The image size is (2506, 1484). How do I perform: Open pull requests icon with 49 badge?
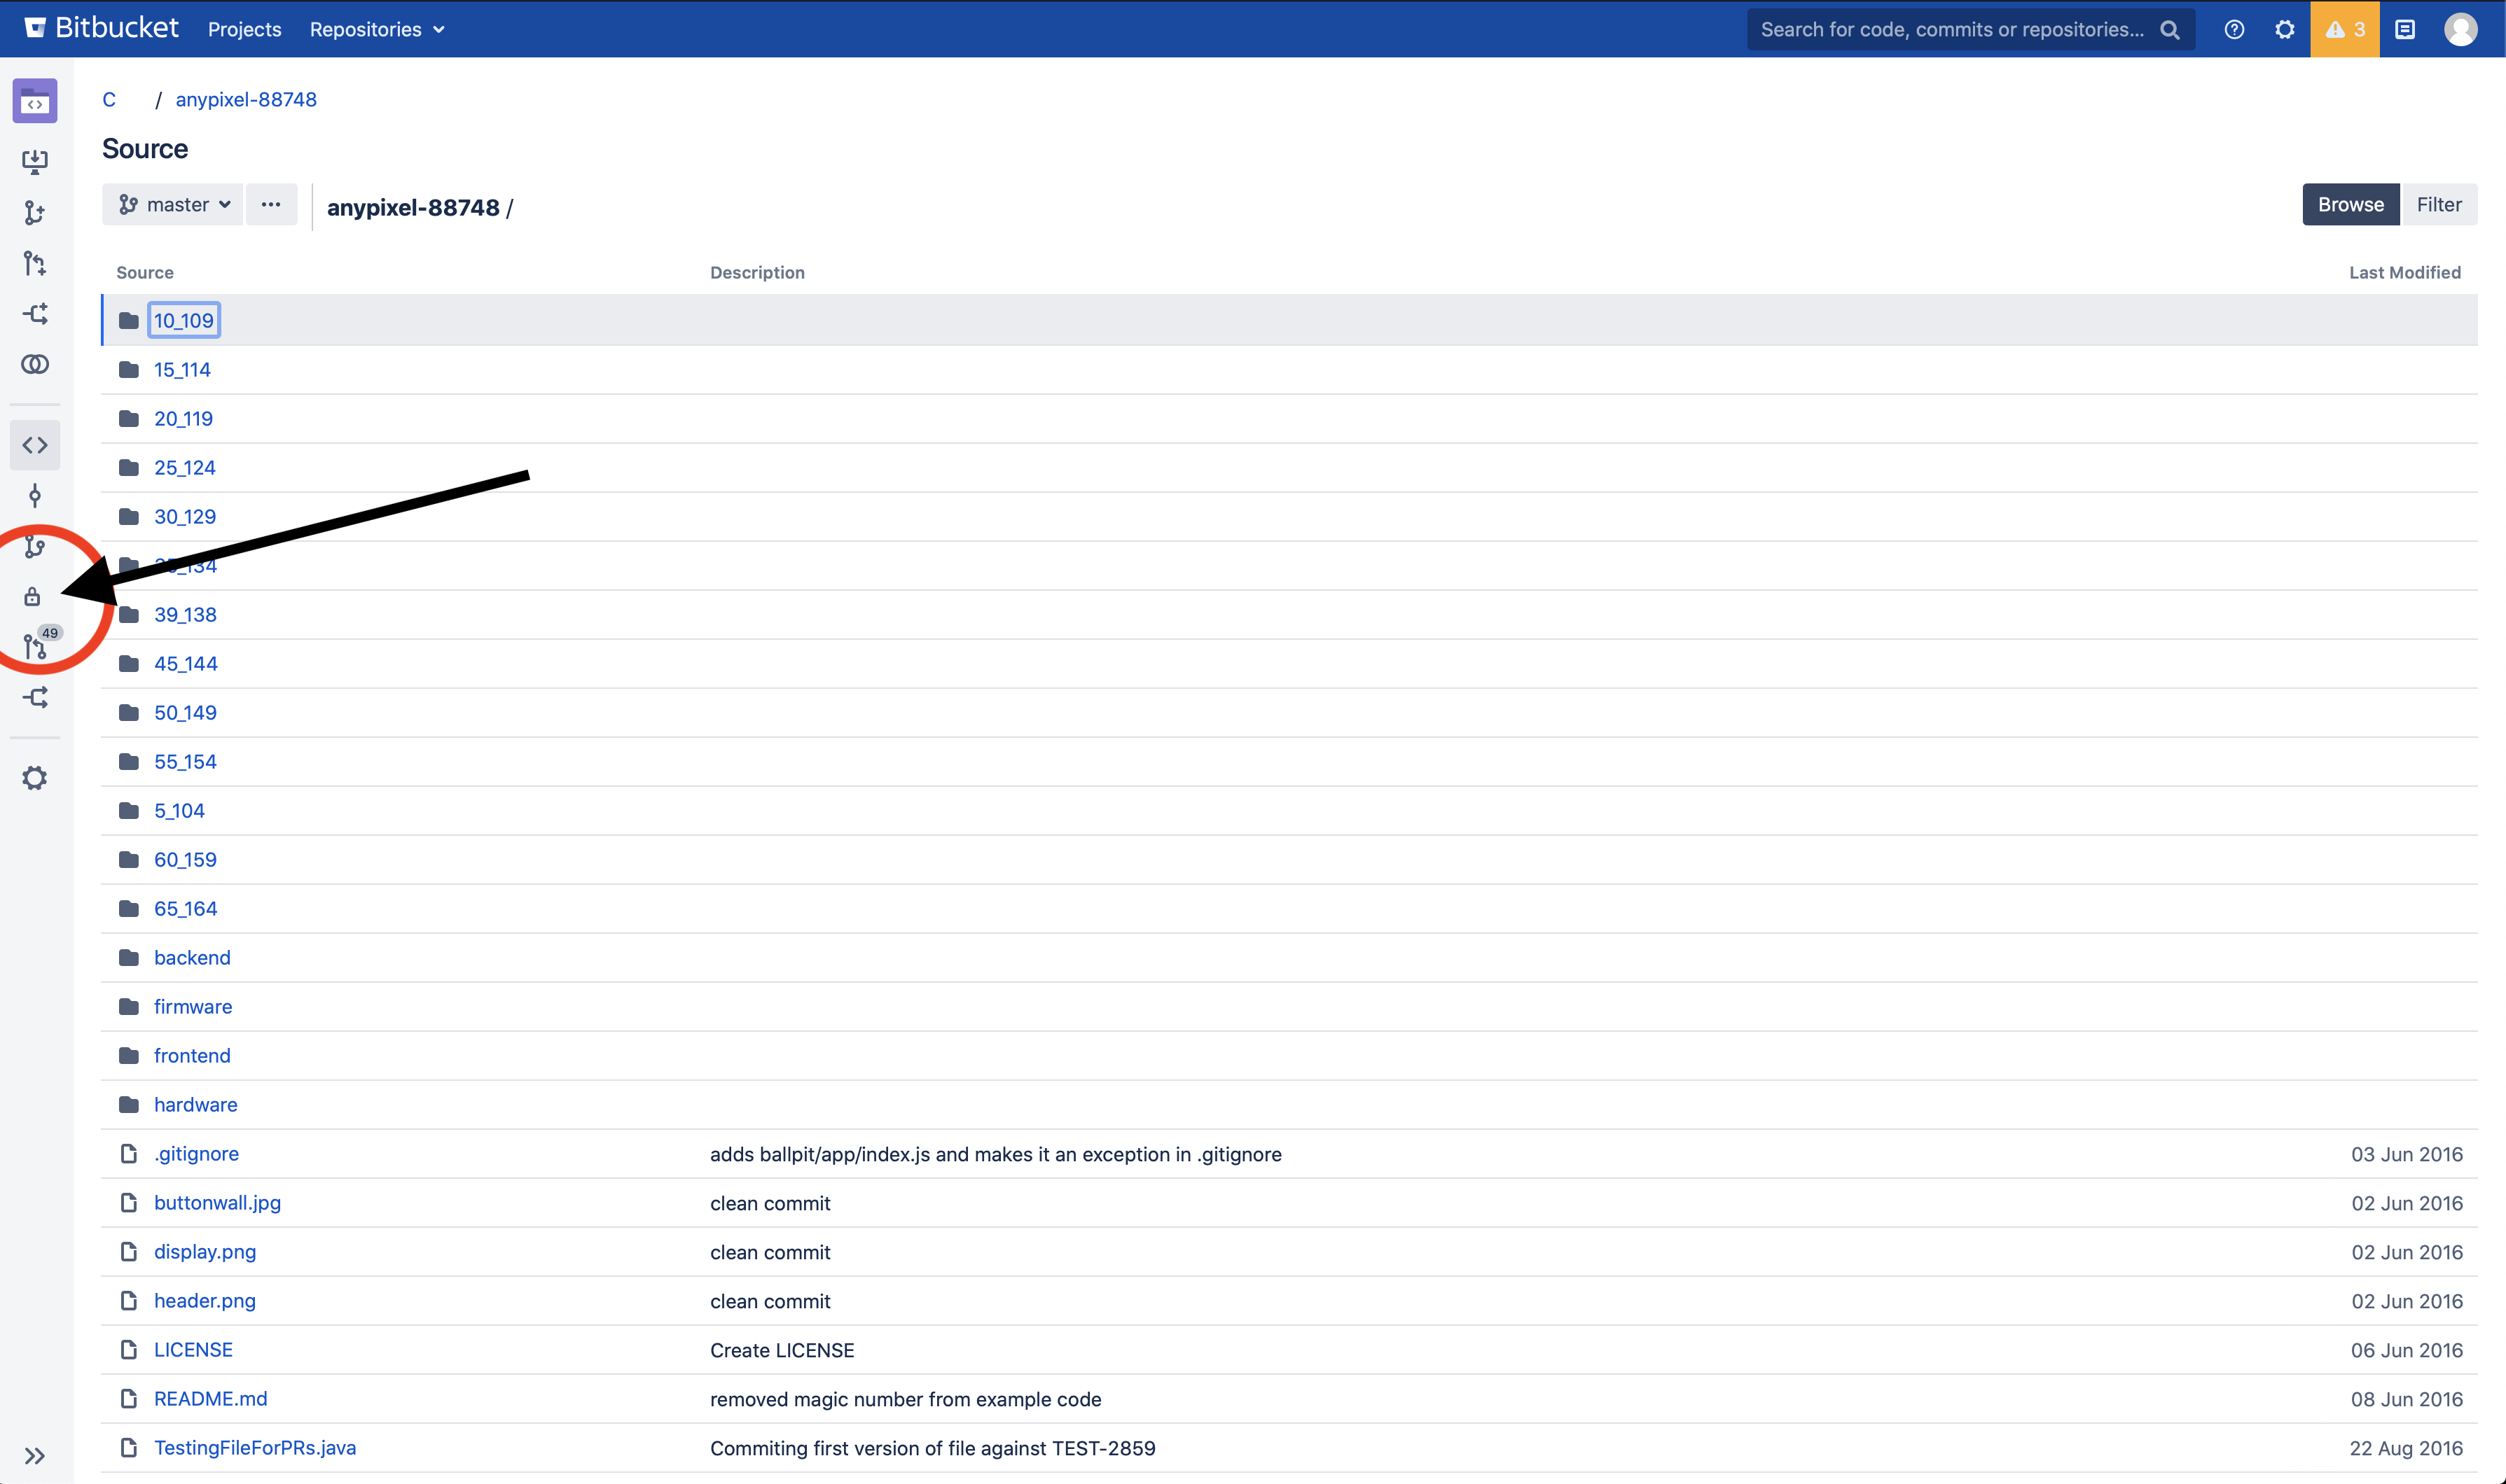click(35, 647)
